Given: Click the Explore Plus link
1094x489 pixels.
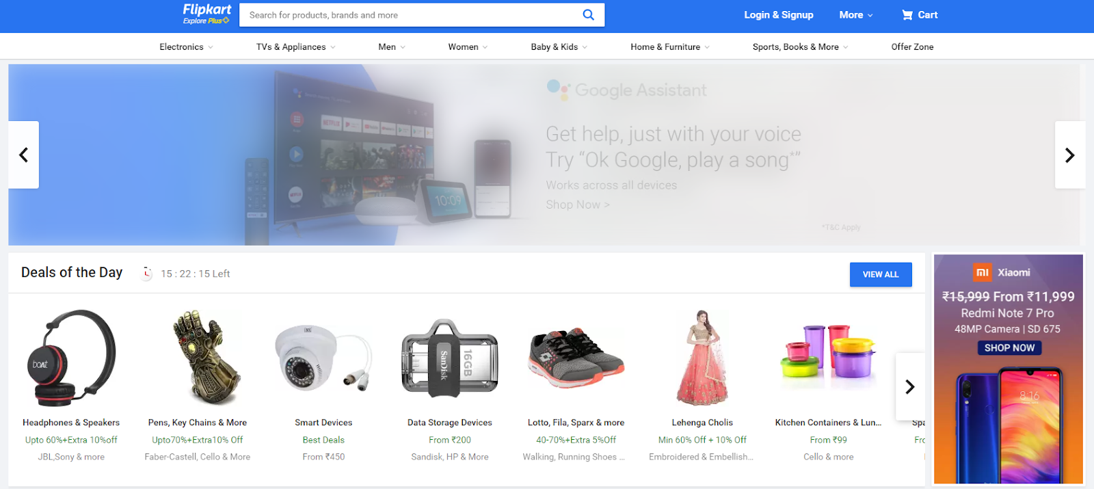Looking at the screenshot, I should click(x=206, y=21).
